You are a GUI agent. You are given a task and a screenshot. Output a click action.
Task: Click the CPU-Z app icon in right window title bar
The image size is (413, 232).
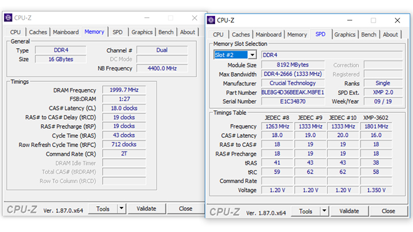pyautogui.click(x=211, y=20)
